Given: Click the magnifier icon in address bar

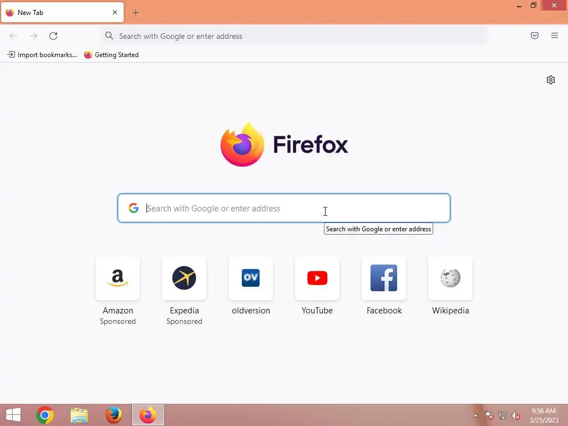Looking at the screenshot, I should (x=109, y=35).
